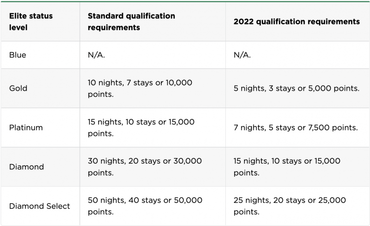Click the word '2022' in the header

click(244, 22)
